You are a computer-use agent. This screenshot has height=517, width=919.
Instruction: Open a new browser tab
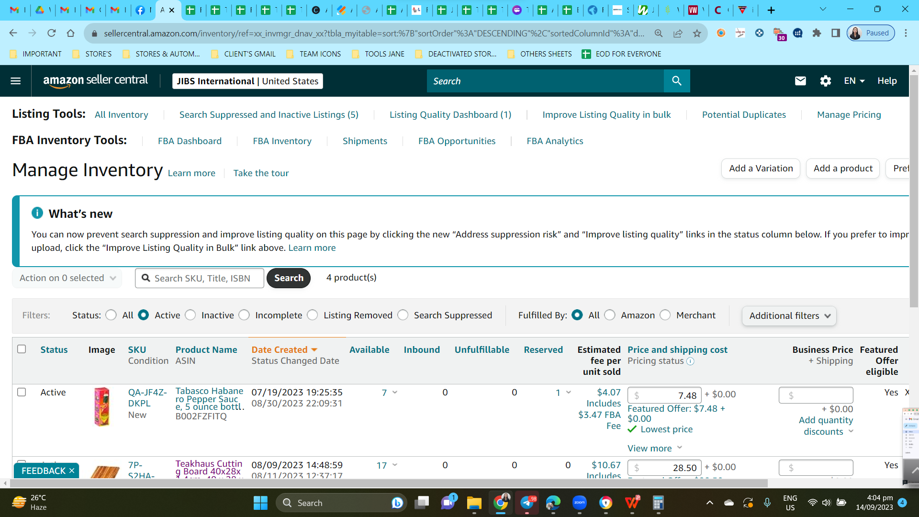(771, 10)
